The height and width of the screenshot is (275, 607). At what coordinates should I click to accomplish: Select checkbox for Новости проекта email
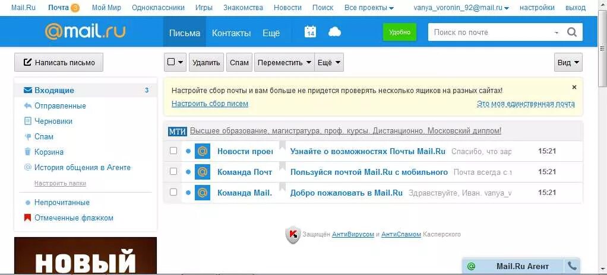173,151
